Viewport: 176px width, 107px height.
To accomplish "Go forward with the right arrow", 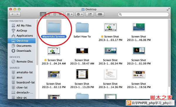I will (18, 14).
